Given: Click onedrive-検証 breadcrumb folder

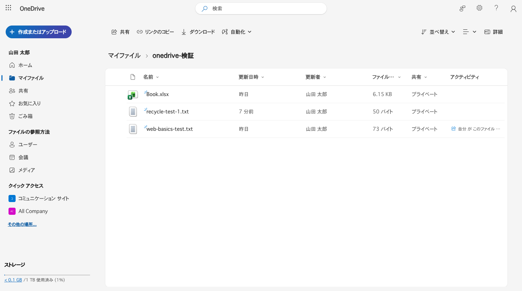Looking at the screenshot, I should tap(173, 56).
